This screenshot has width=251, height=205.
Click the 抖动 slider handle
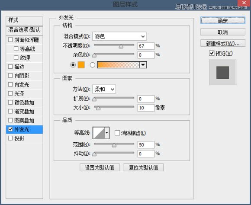click(x=94, y=154)
